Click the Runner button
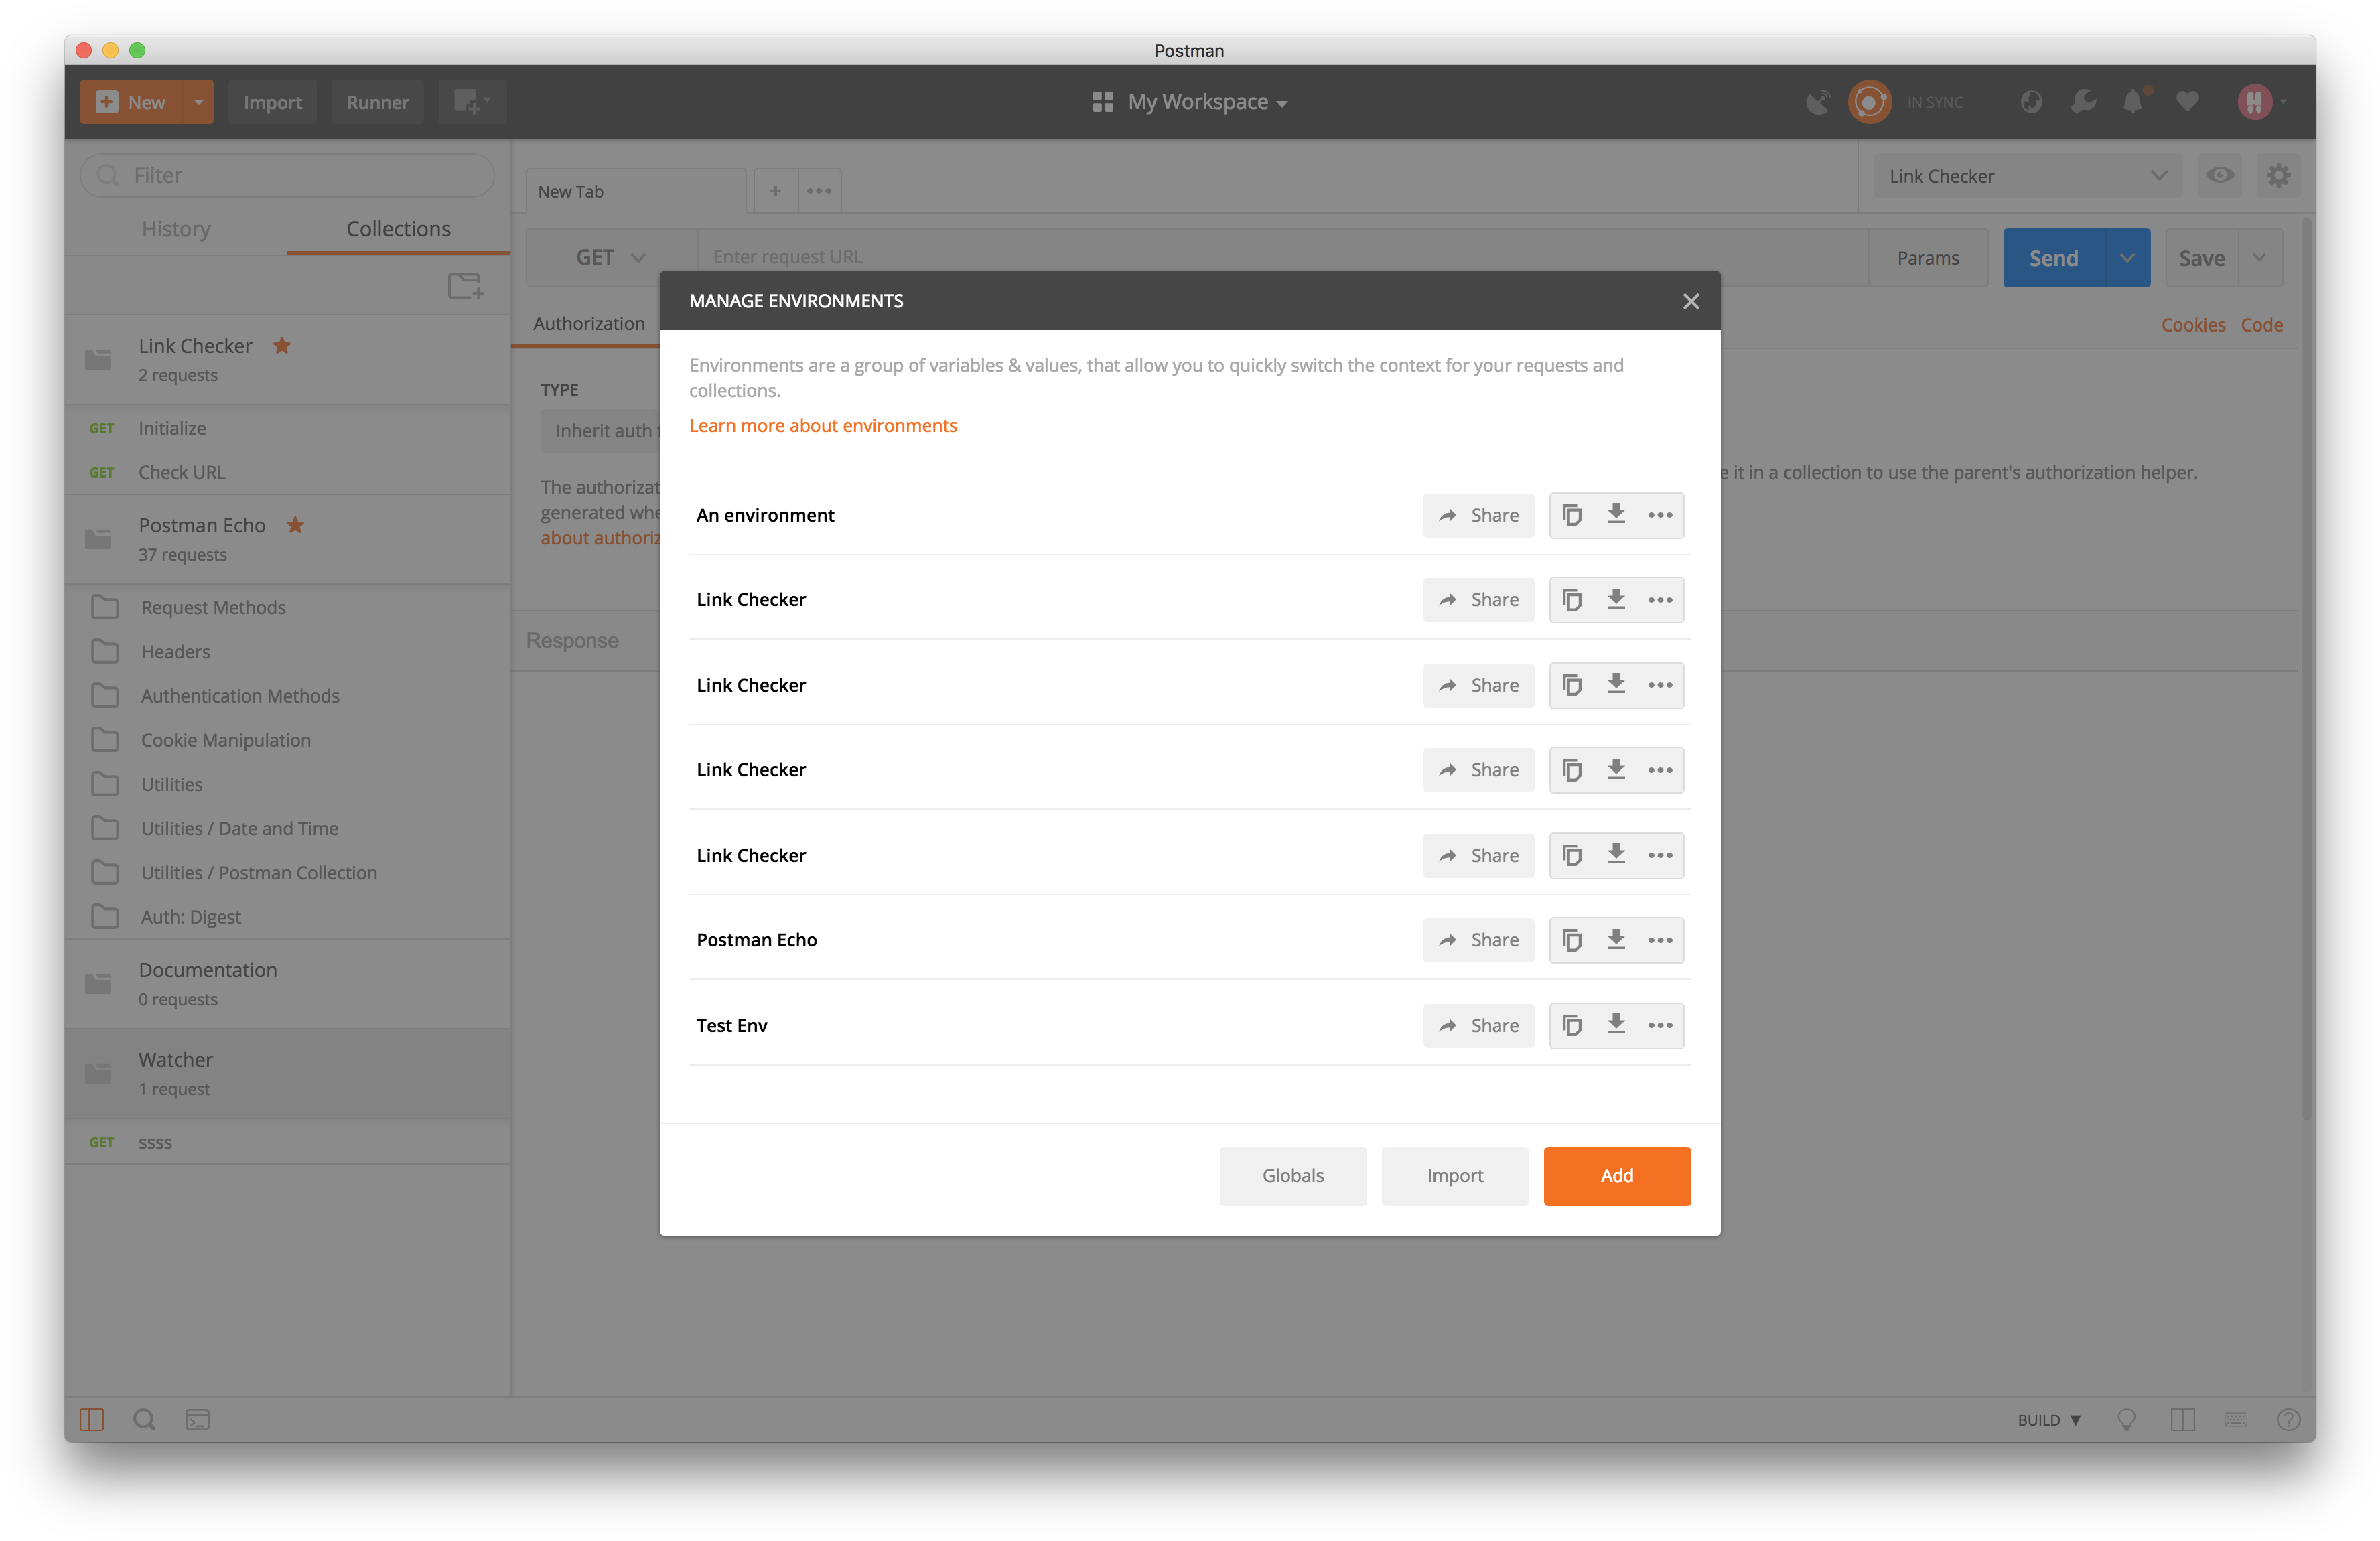The image size is (2380, 1541). tap(377, 102)
